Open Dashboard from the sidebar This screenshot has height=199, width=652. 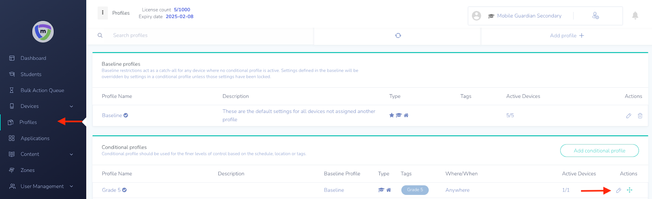(x=33, y=58)
